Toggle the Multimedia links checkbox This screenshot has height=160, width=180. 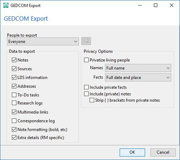coord(14,112)
